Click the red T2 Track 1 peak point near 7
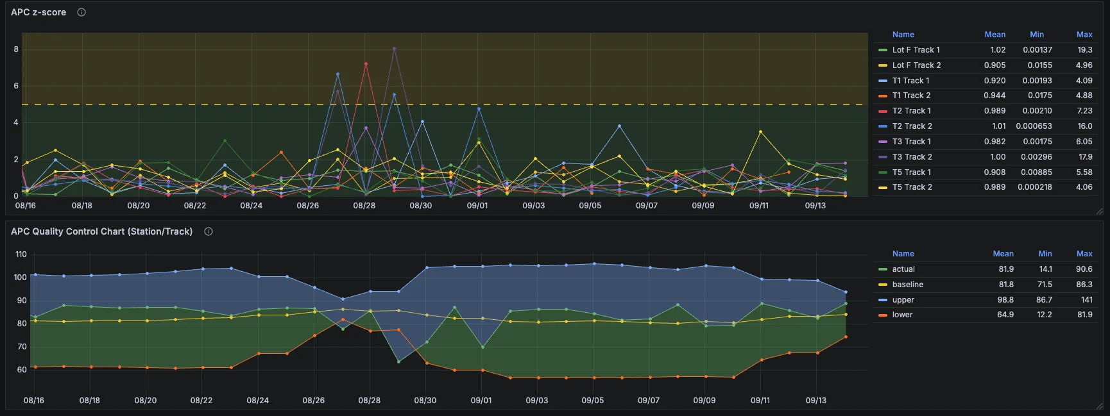The image size is (1110, 416). pos(366,64)
